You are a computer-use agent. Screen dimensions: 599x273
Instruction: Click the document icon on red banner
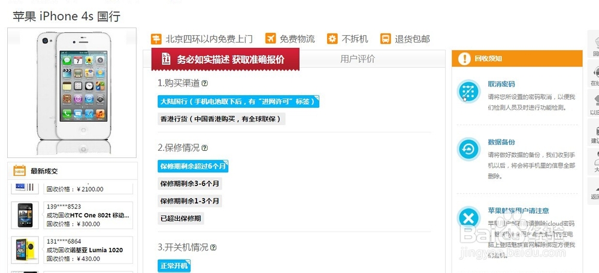pyautogui.click(x=166, y=59)
